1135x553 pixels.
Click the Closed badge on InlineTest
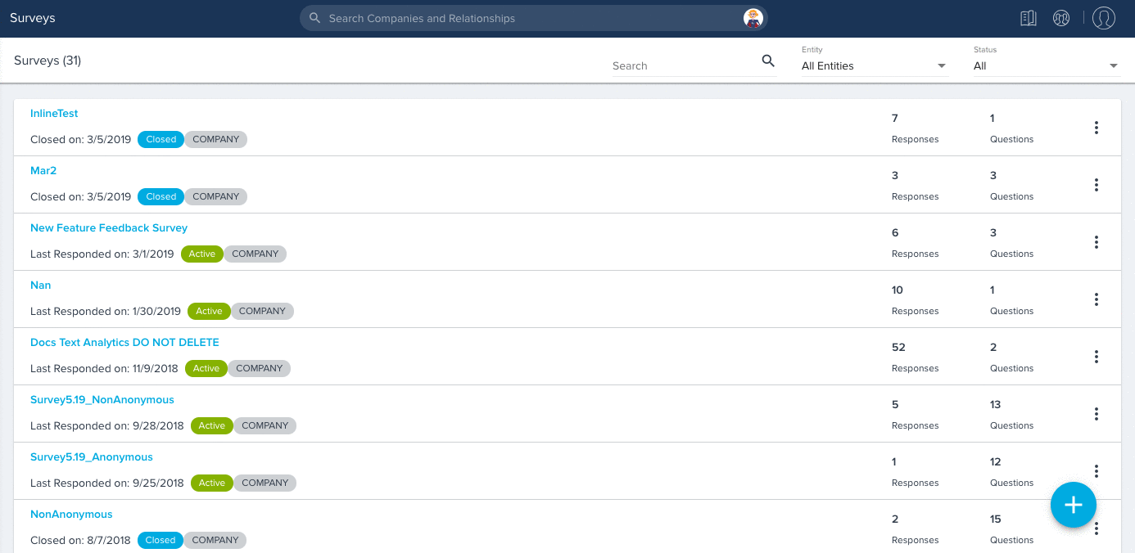[161, 139]
